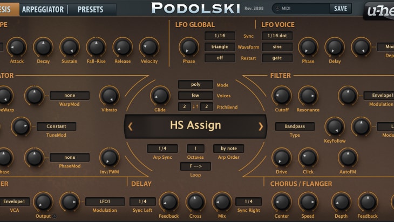Click the chorus Center knob
Viewport: 394px width, 222px height.
pos(282,202)
